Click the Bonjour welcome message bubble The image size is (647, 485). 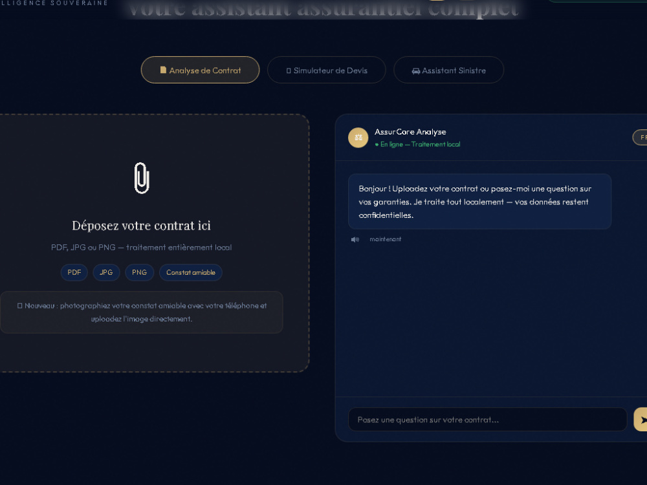coord(479,201)
